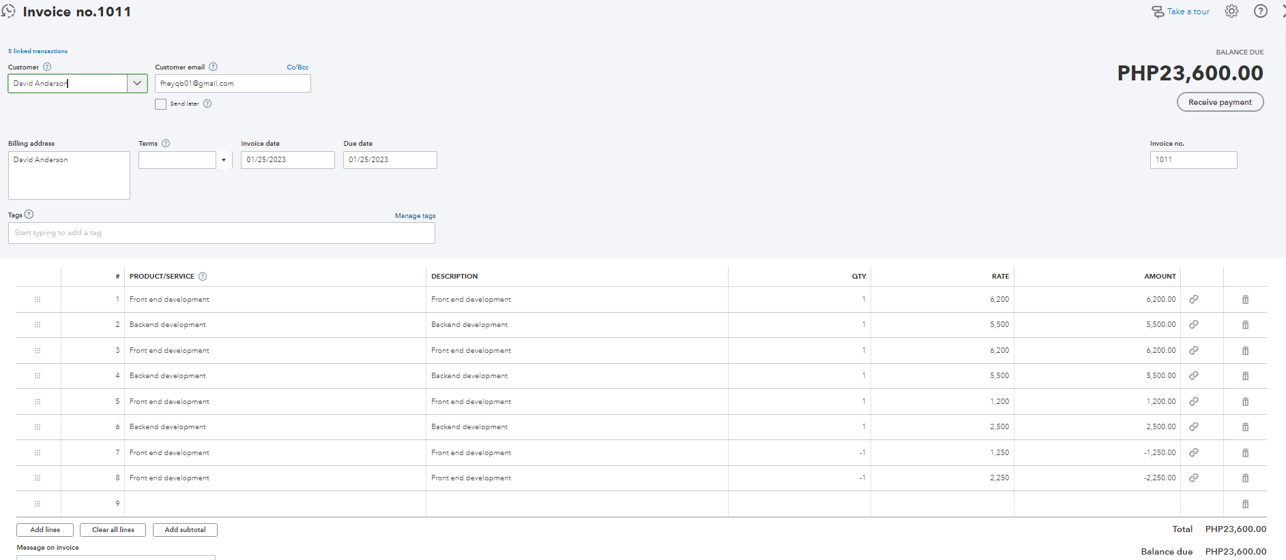
Task: Open the settings gear icon
Action: tap(1231, 12)
